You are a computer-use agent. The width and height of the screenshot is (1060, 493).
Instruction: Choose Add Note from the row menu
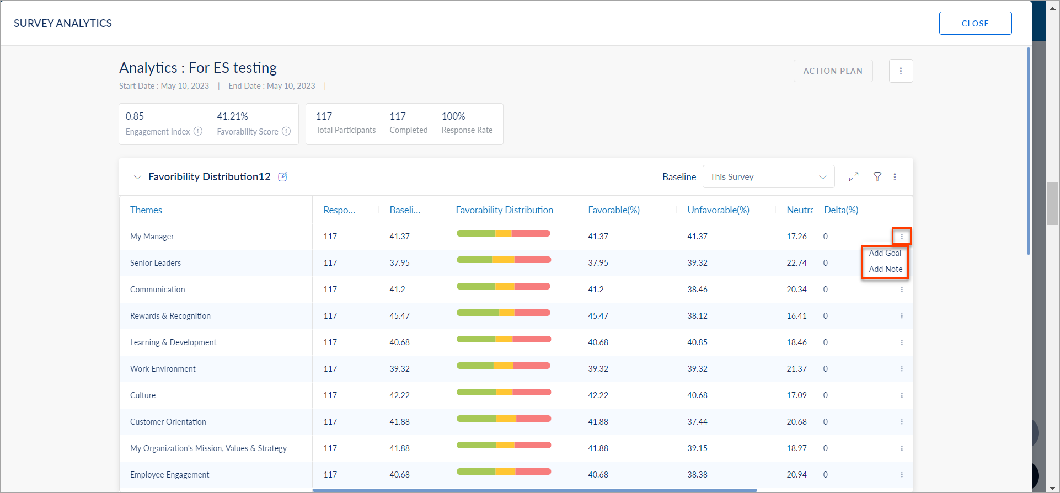(x=886, y=269)
